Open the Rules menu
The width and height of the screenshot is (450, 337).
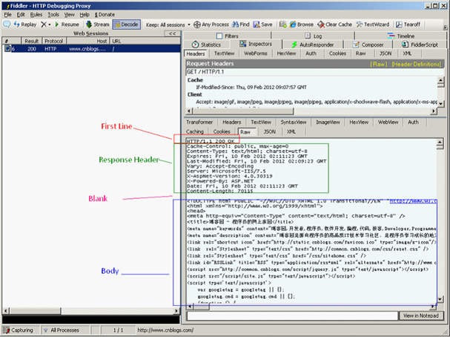[x=36, y=14]
